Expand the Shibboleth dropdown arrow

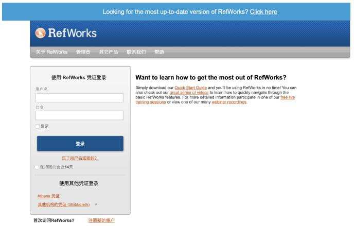point(96,204)
